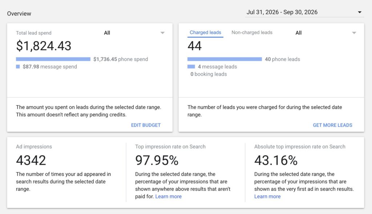
Task: Open the leads card All filter dropdown
Action: click(325, 33)
